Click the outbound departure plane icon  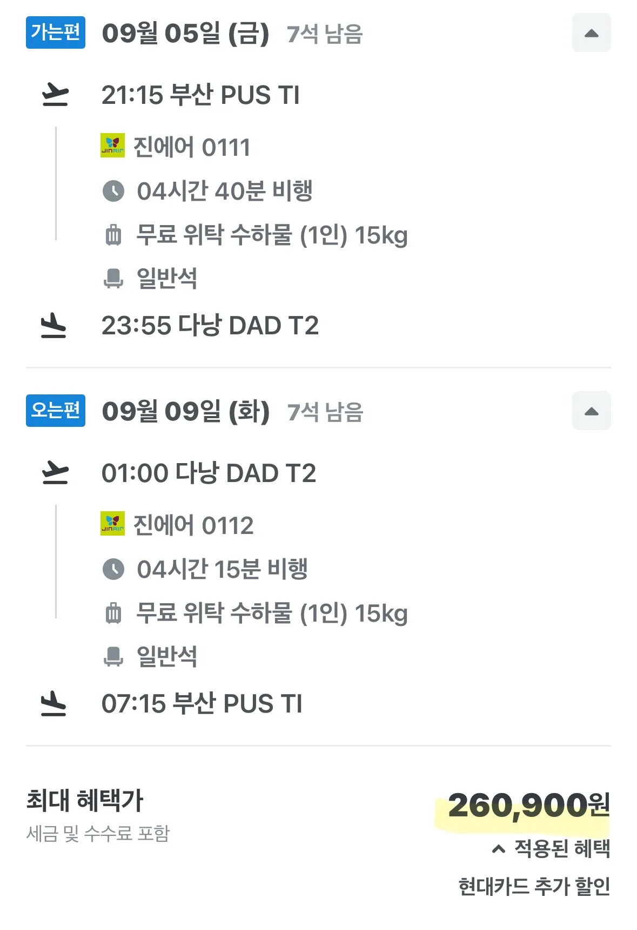[x=55, y=95]
